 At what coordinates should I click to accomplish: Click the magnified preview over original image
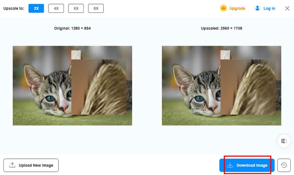click(98, 86)
